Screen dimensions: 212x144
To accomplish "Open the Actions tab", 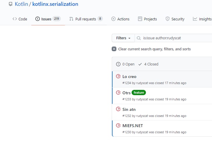I will 120,19.
